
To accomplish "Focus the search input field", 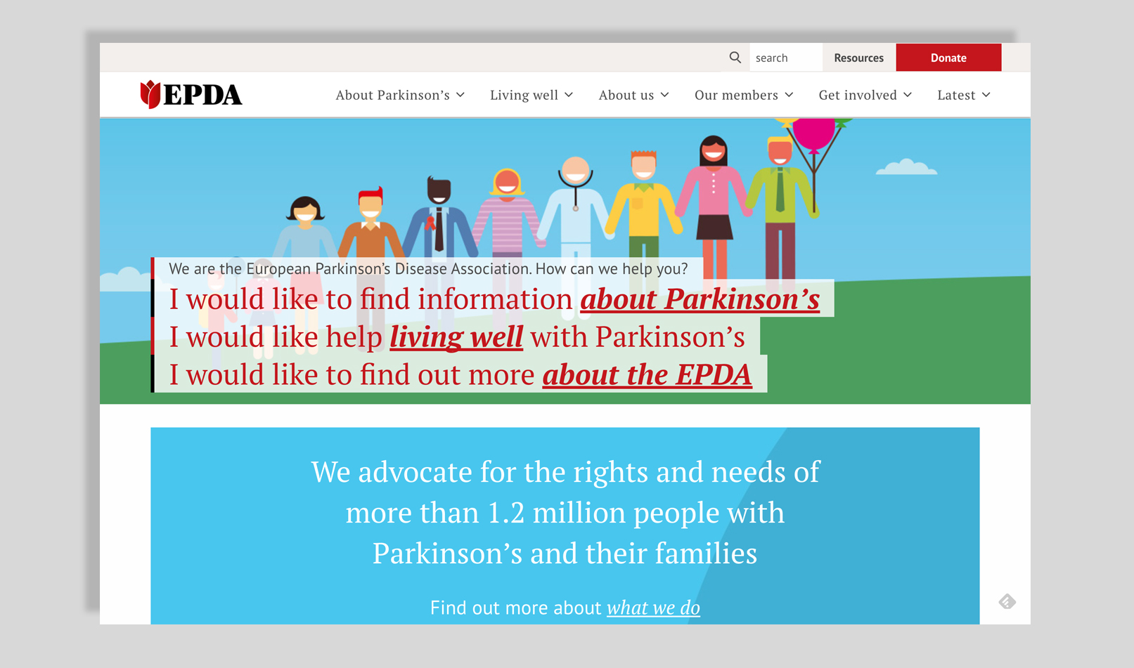I will [x=785, y=58].
